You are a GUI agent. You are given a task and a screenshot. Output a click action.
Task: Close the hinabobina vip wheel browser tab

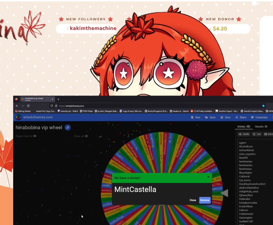tap(52, 99)
